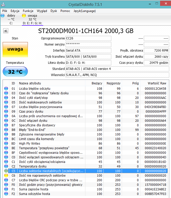Click status orb for attribute B8 End-to-End
This screenshot has width=171, height=198.
point(6,130)
